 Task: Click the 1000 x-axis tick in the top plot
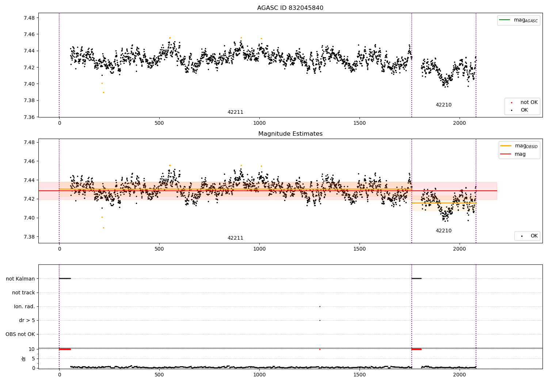coord(259,123)
